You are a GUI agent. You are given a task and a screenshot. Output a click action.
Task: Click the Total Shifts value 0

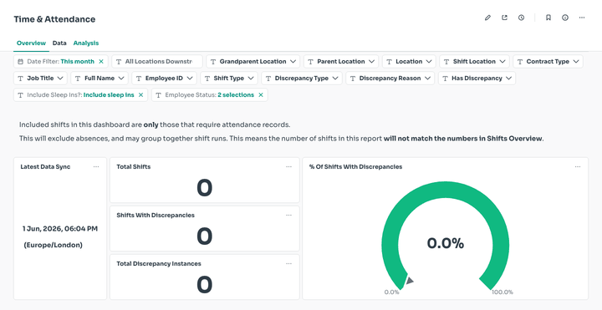(x=204, y=188)
